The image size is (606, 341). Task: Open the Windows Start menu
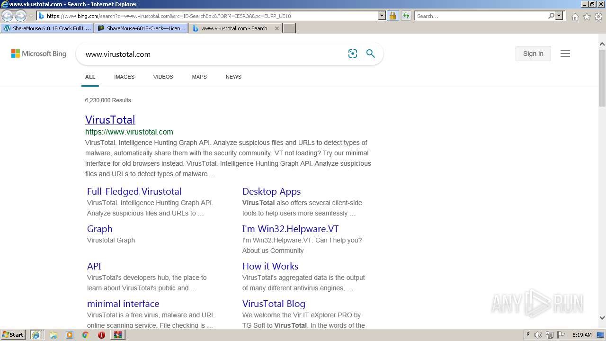(13, 334)
